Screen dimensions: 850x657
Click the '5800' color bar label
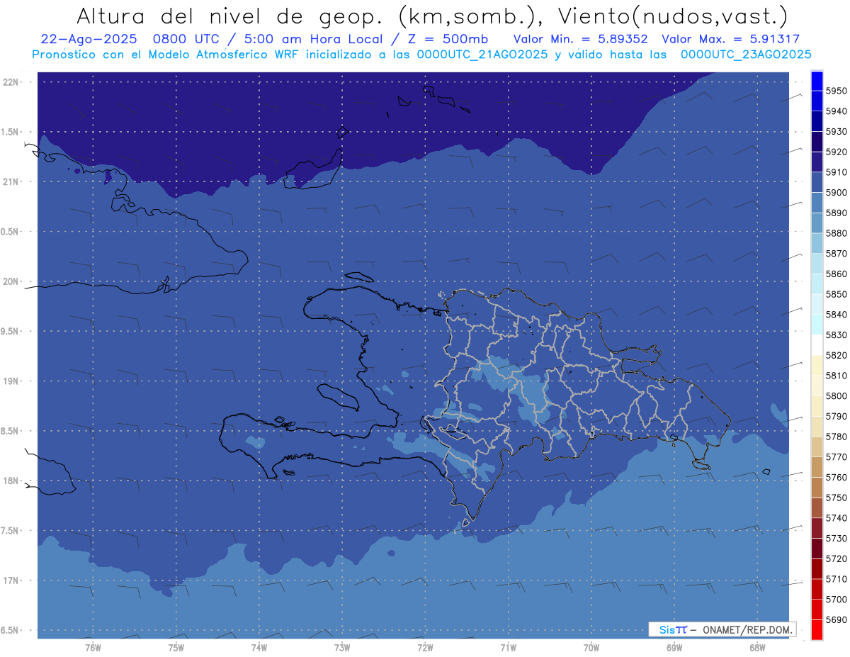pyautogui.click(x=836, y=396)
